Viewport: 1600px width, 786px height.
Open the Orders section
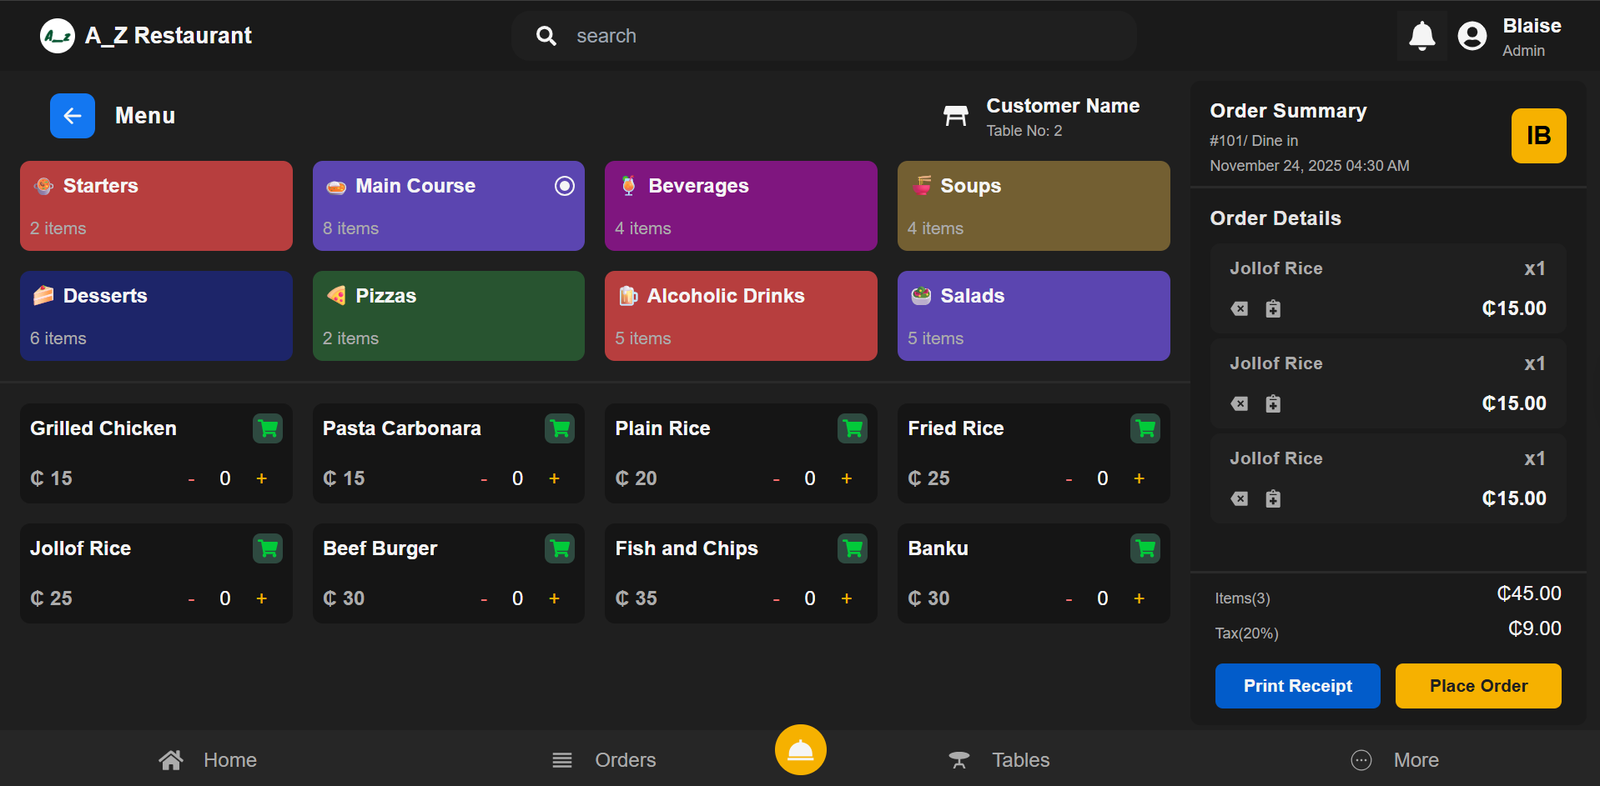tap(603, 759)
